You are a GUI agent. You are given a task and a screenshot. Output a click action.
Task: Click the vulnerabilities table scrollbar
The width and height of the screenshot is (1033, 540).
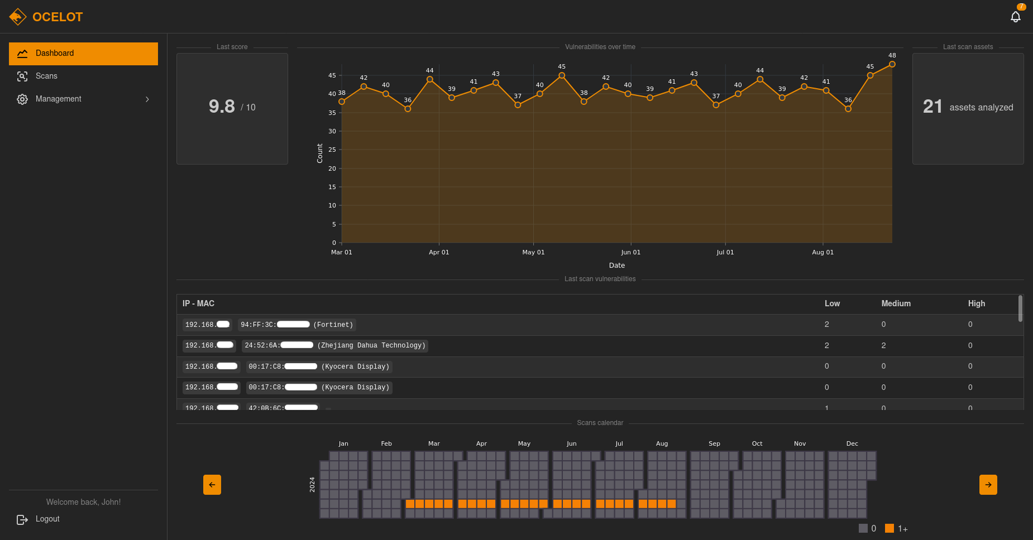(x=1020, y=308)
